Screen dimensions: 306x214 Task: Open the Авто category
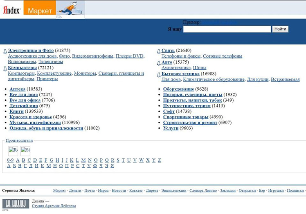click(x=167, y=62)
